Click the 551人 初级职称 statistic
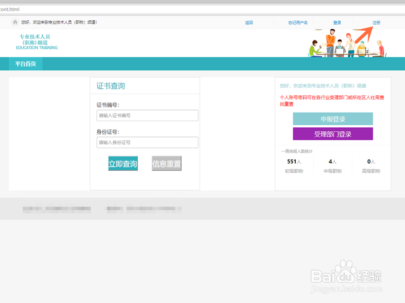 coord(294,166)
